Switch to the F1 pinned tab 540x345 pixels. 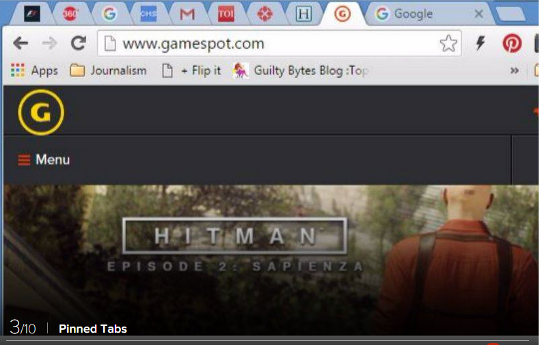[32, 14]
